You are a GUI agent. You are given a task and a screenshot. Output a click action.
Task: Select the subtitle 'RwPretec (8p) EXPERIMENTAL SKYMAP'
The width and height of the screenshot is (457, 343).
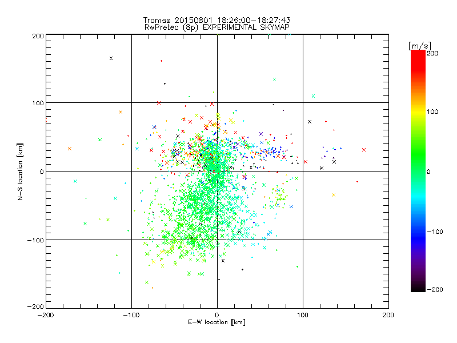[x=217, y=27]
